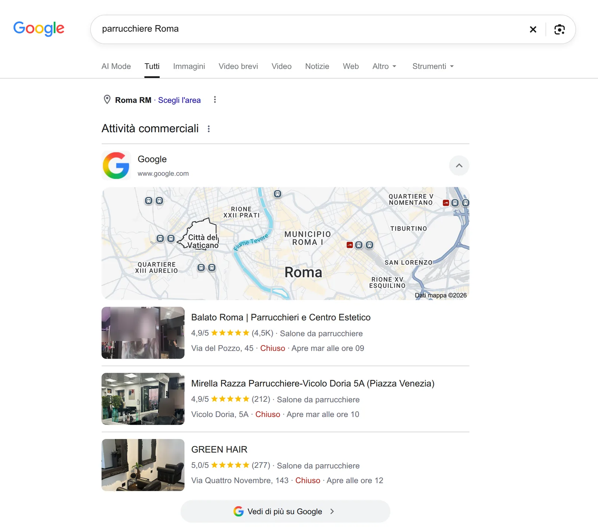The width and height of the screenshot is (598, 530).
Task: Click the www.google.com URL text
Action: tap(163, 174)
